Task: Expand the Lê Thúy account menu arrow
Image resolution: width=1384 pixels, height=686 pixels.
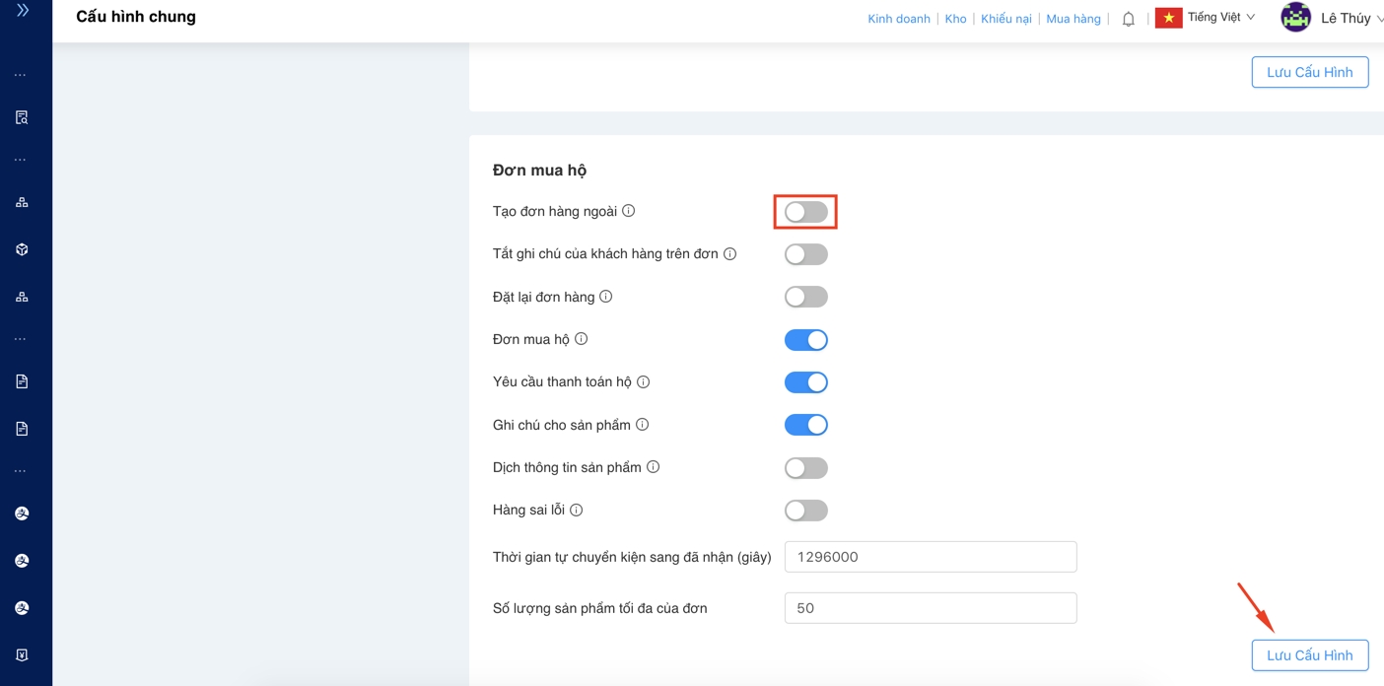Action: pos(1378,19)
